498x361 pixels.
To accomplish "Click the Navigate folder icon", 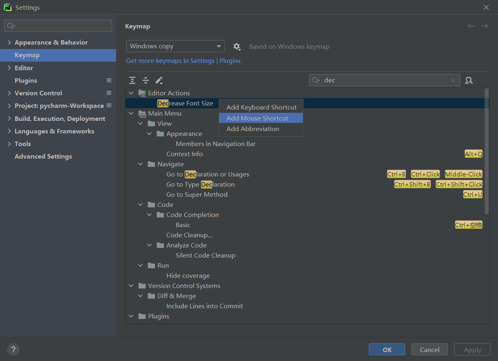I will coord(151,164).
